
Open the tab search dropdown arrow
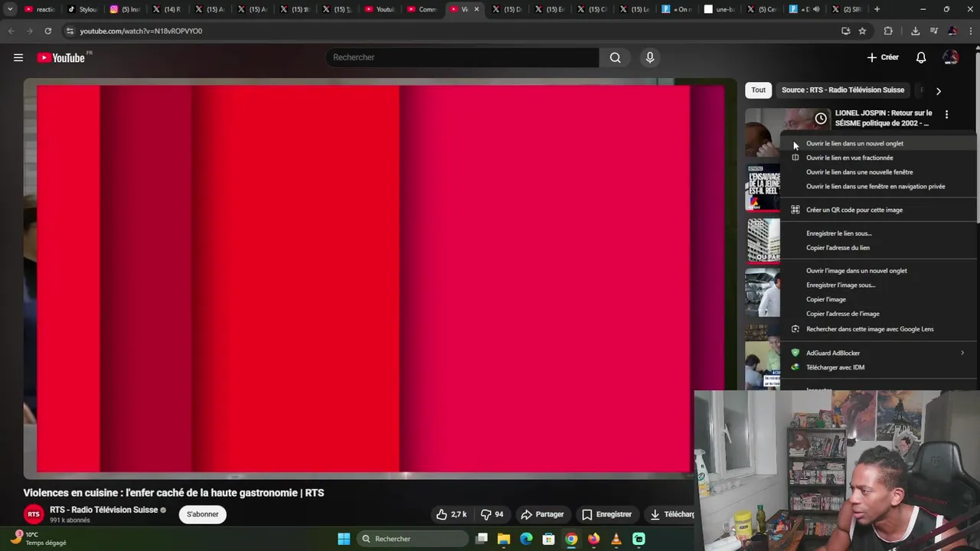pos(10,9)
